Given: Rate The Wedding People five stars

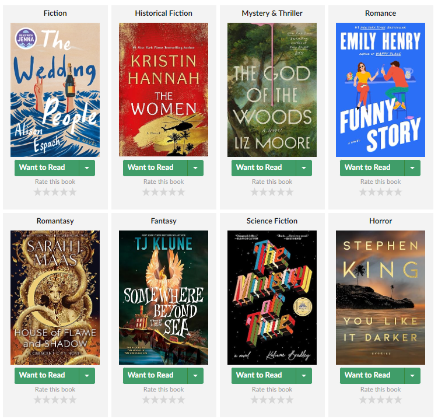Looking at the screenshot, I should point(73,192).
